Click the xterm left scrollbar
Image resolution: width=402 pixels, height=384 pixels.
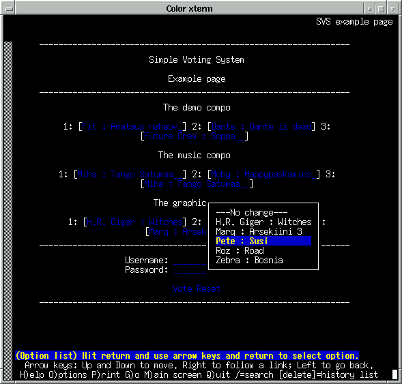[x=8, y=211]
